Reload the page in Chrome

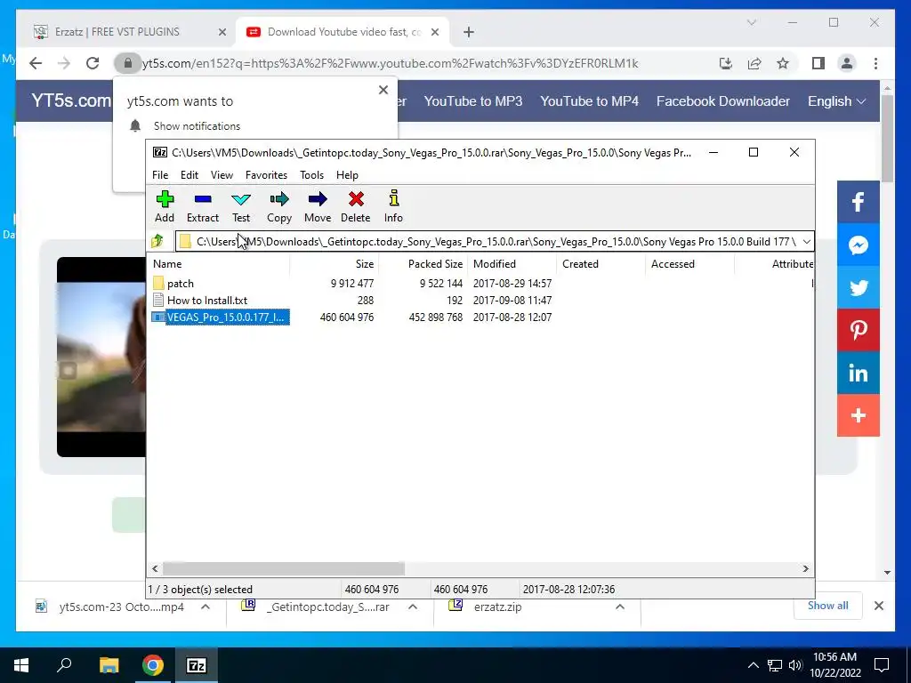93,63
